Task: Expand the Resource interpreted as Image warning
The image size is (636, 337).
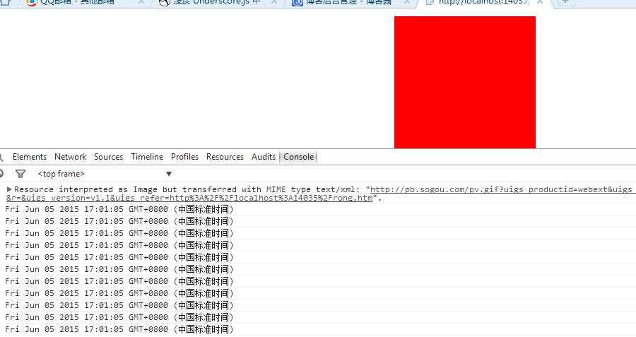Action: [9, 189]
